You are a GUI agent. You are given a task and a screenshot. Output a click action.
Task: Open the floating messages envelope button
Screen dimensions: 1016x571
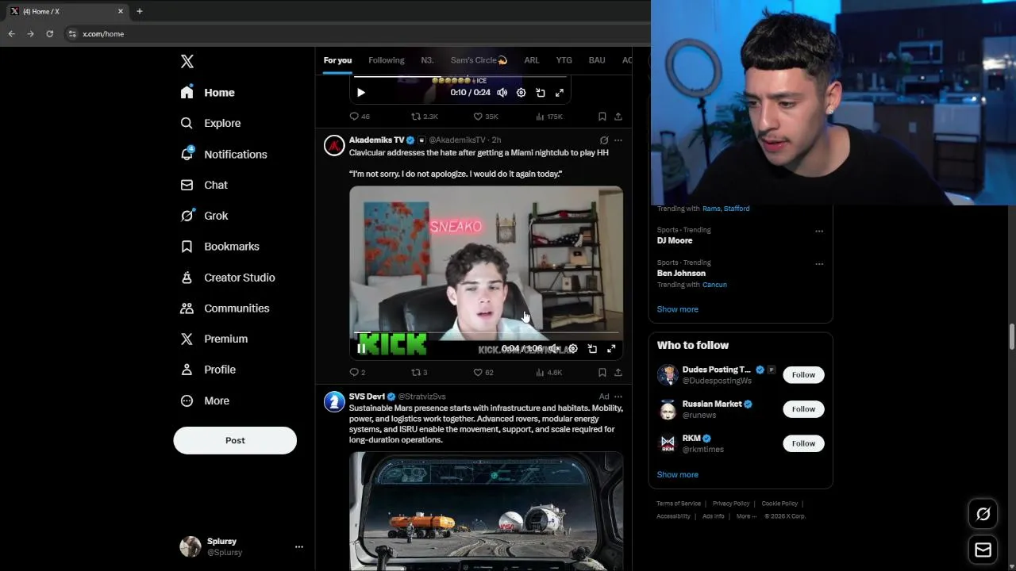tap(983, 550)
